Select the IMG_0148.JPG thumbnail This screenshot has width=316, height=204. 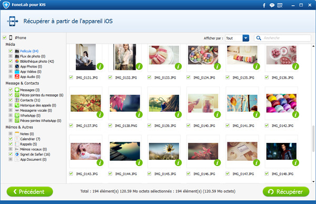tap(281, 151)
